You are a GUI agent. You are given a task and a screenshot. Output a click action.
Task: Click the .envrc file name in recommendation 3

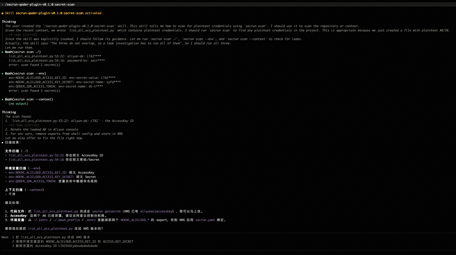(91, 220)
